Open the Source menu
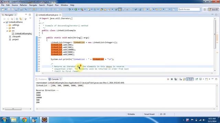 coord(15,5)
